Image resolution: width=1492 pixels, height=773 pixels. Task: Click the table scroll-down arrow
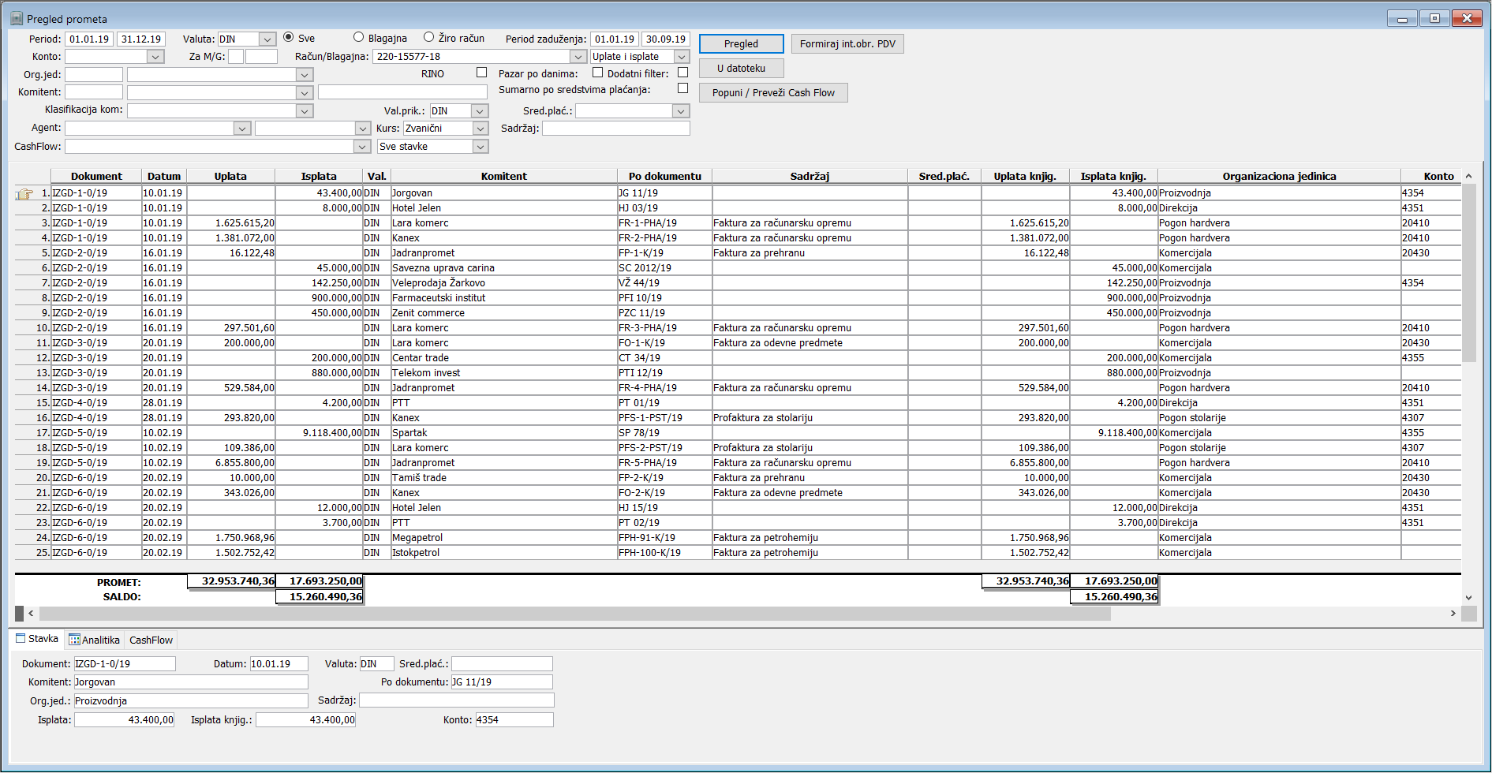coord(1468,598)
